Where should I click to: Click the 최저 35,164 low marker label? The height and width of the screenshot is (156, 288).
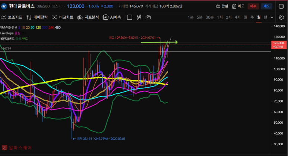pyautogui.click(x=99, y=139)
